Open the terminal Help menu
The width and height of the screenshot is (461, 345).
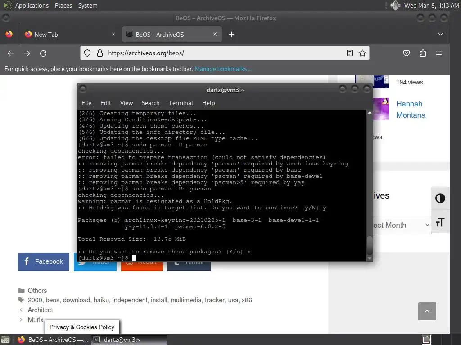tap(208, 103)
